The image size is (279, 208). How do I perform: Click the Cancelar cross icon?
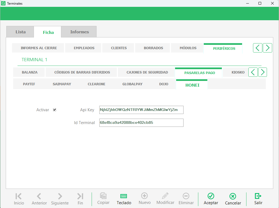(x=233, y=196)
